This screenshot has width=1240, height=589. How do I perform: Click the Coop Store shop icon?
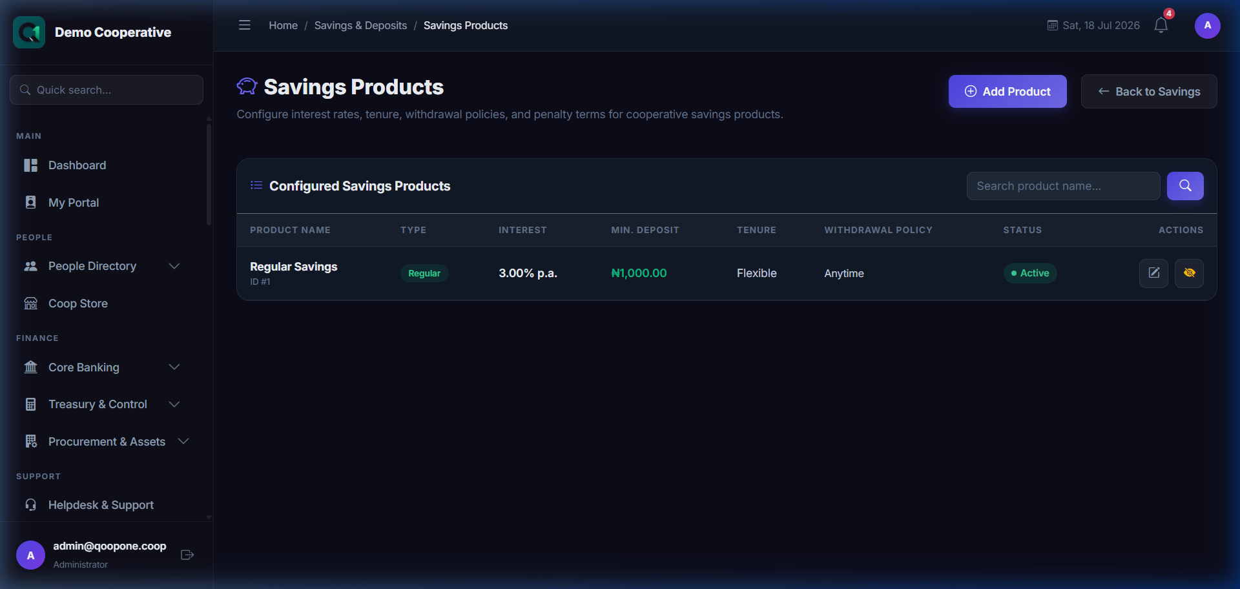click(30, 304)
